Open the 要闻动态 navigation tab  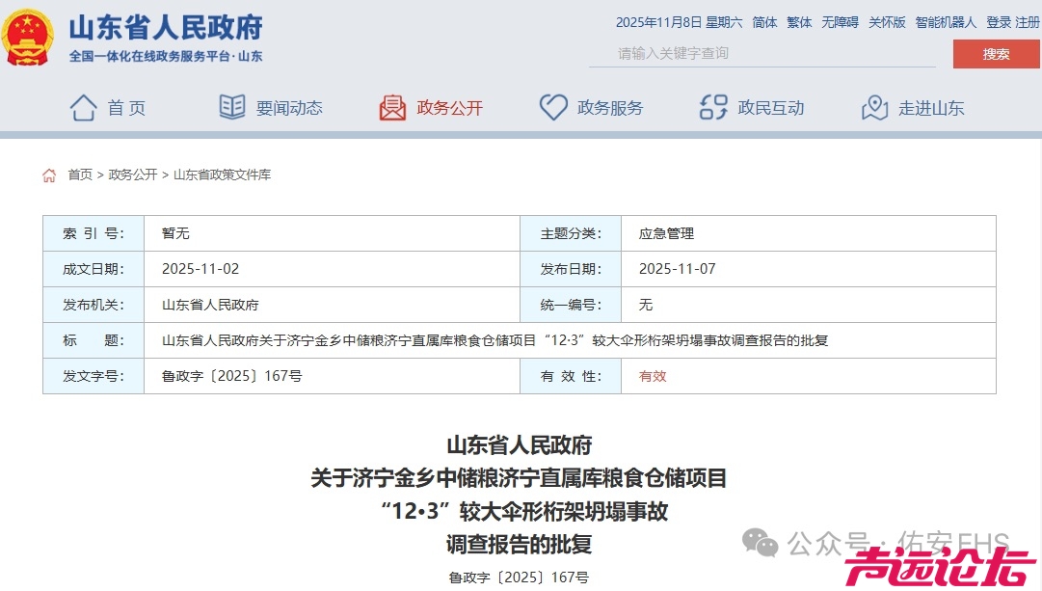[x=289, y=108]
